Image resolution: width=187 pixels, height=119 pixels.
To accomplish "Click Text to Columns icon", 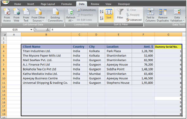I will click(151, 15).
